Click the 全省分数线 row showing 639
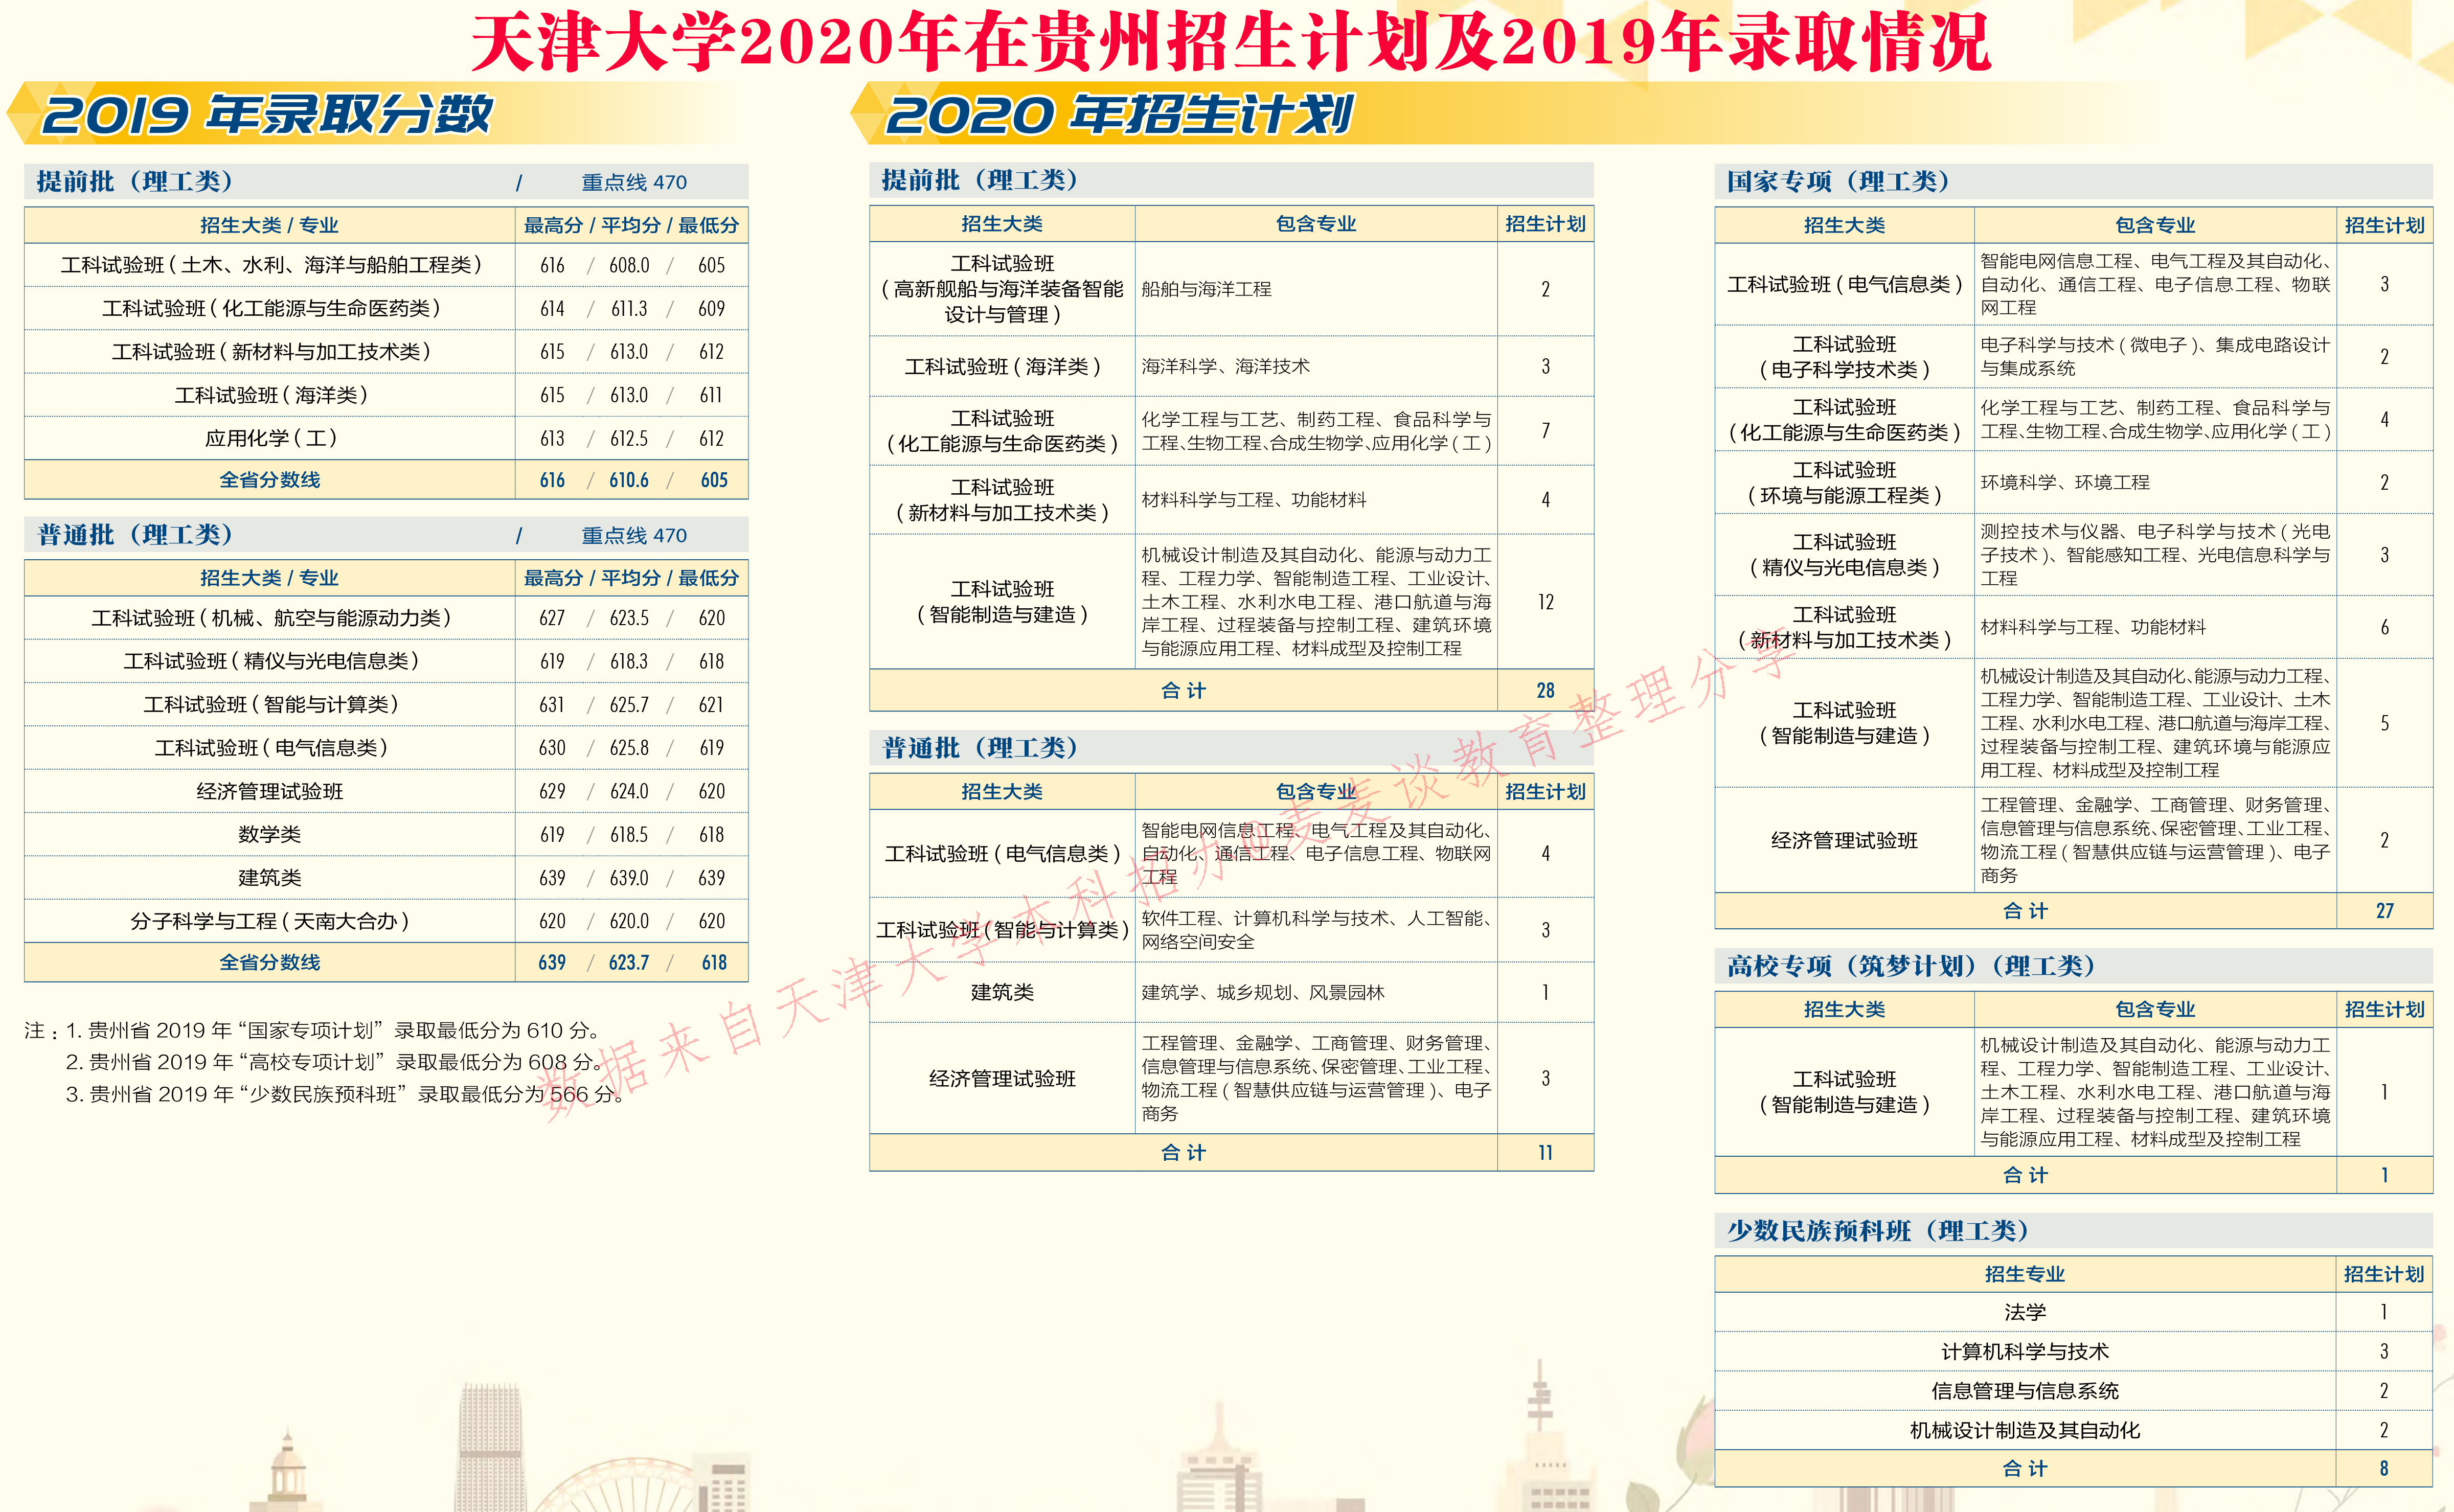This screenshot has width=2454, height=1512. (270, 962)
